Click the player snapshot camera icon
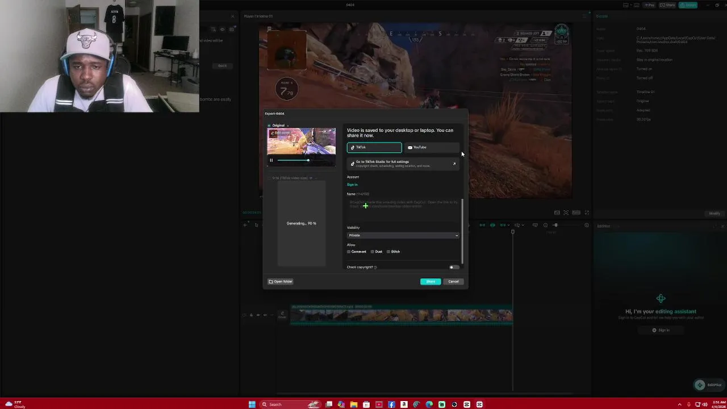Screen dimensions: 727x409 pos(557,212)
